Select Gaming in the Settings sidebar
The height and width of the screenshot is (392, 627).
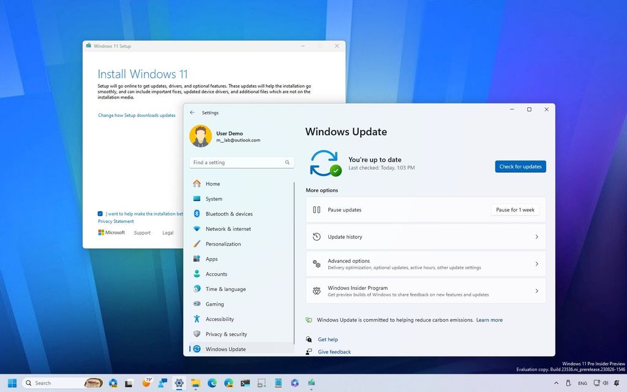click(213, 304)
